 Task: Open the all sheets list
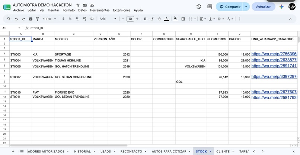point(22,151)
